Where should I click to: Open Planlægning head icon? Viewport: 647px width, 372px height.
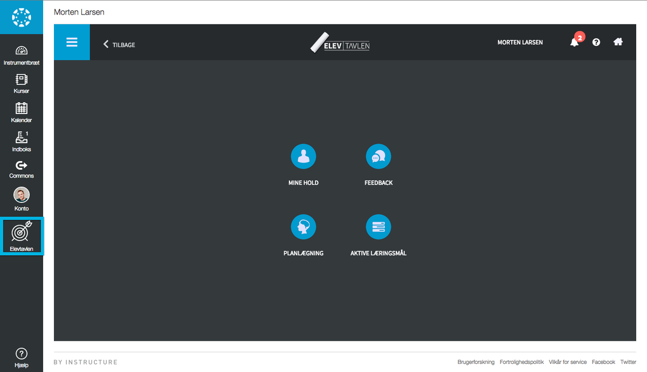point(304,227)
